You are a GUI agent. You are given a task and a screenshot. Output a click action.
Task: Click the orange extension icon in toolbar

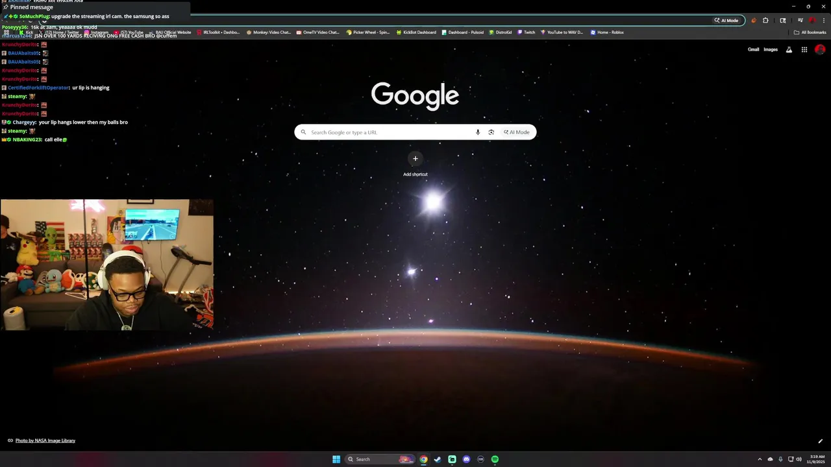click(x=754, y=20)
